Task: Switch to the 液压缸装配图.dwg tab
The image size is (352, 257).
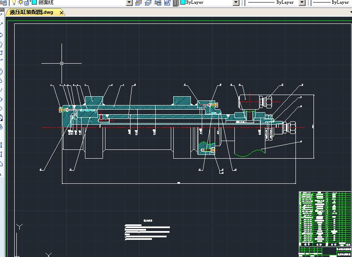Action: (32, 13)
